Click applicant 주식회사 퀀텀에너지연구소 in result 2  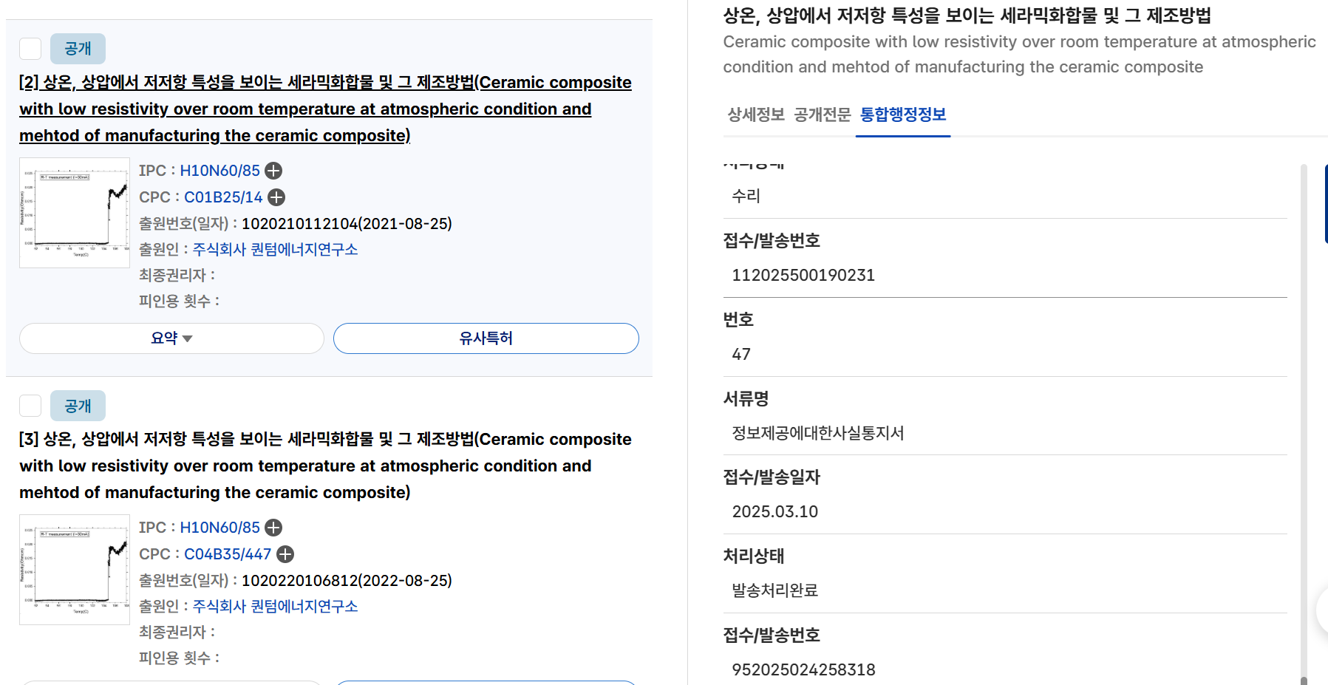275,250
